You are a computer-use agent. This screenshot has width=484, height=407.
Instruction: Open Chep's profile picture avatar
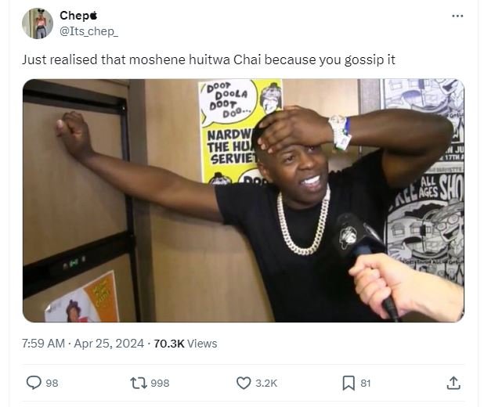click(x=38, y=23)
